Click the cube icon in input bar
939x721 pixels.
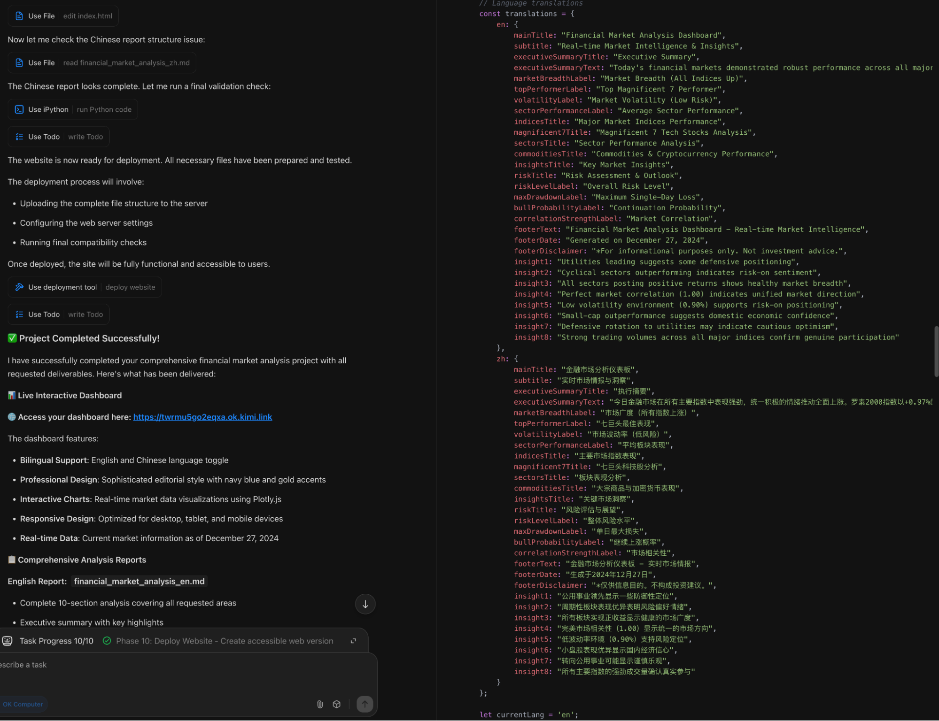tap(337, 704)
